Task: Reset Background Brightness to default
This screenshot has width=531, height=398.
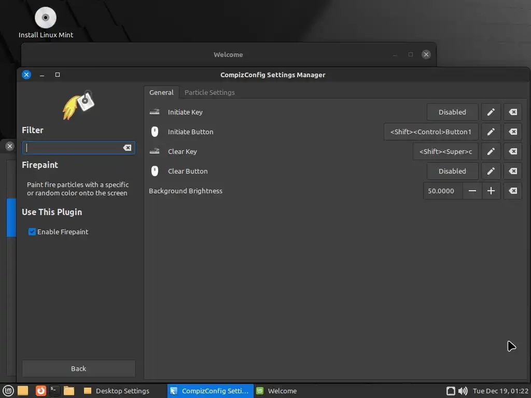Action: (x=513, y=191)
